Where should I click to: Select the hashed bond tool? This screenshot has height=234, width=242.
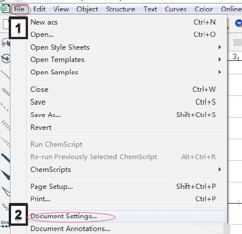(x=5, y=125)
